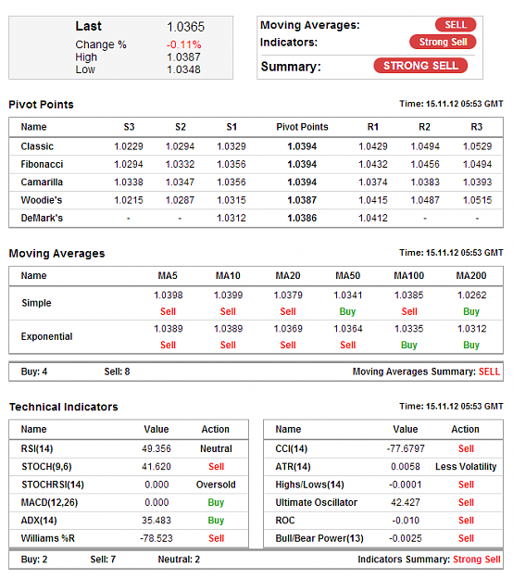Viewport: 513px width, 579px height.
Task: Click the Simple MA5 value 1.0398
Action: pos(168,295)
